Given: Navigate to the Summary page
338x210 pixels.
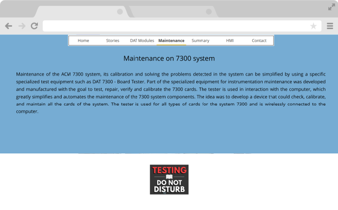Looking at the screenshot, I should 201,41.
